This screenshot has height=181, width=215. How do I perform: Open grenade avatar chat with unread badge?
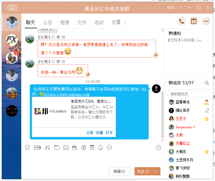tap(12, 58)
